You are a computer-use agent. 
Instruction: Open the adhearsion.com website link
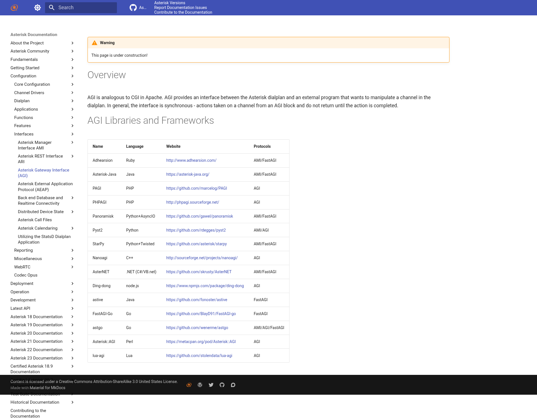(191, 160)
